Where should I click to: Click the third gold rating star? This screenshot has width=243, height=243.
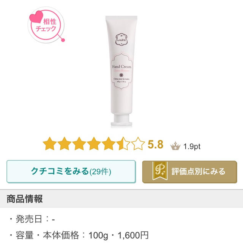79,144
